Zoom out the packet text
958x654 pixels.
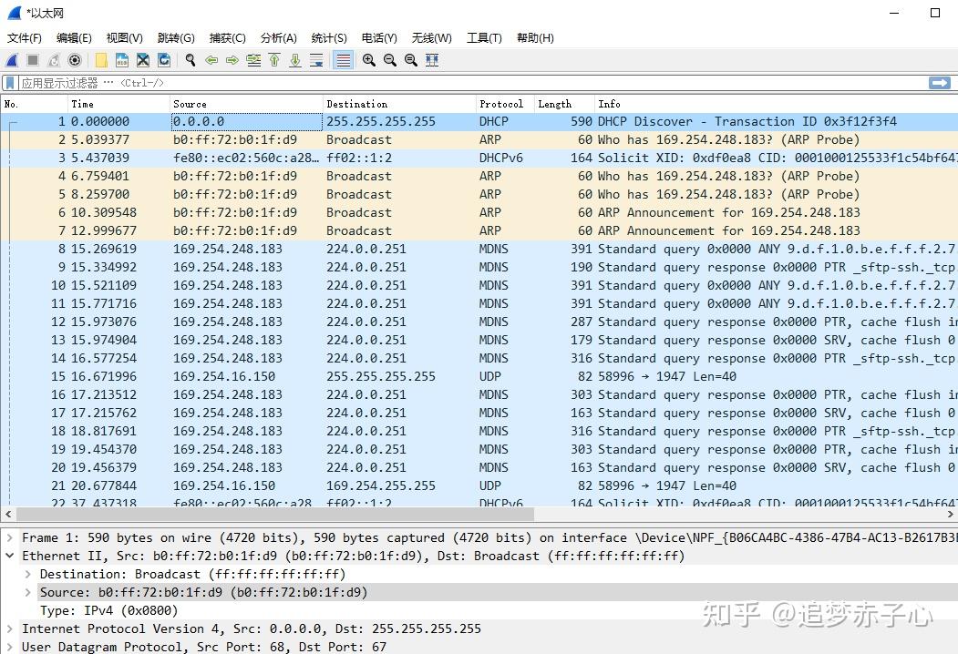390,60
